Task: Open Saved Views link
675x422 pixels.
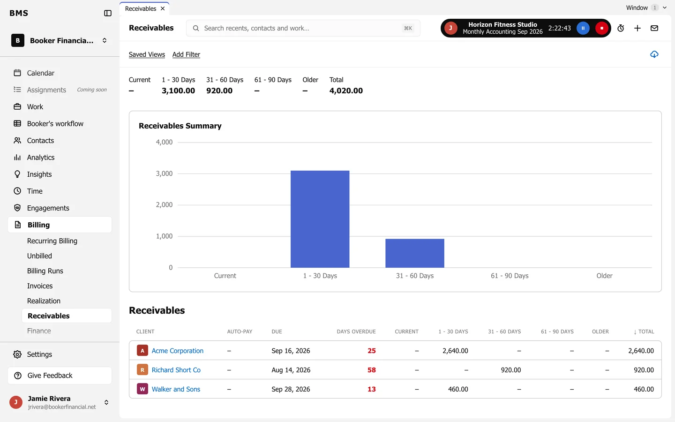Action: tap(147, 54)
